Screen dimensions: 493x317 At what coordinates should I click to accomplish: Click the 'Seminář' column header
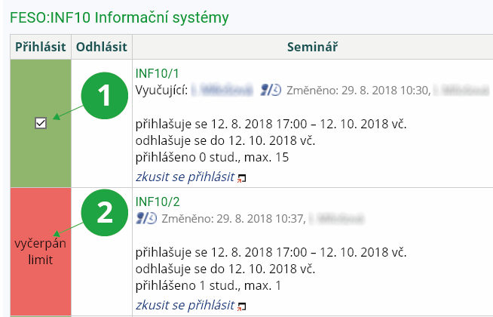311,47
